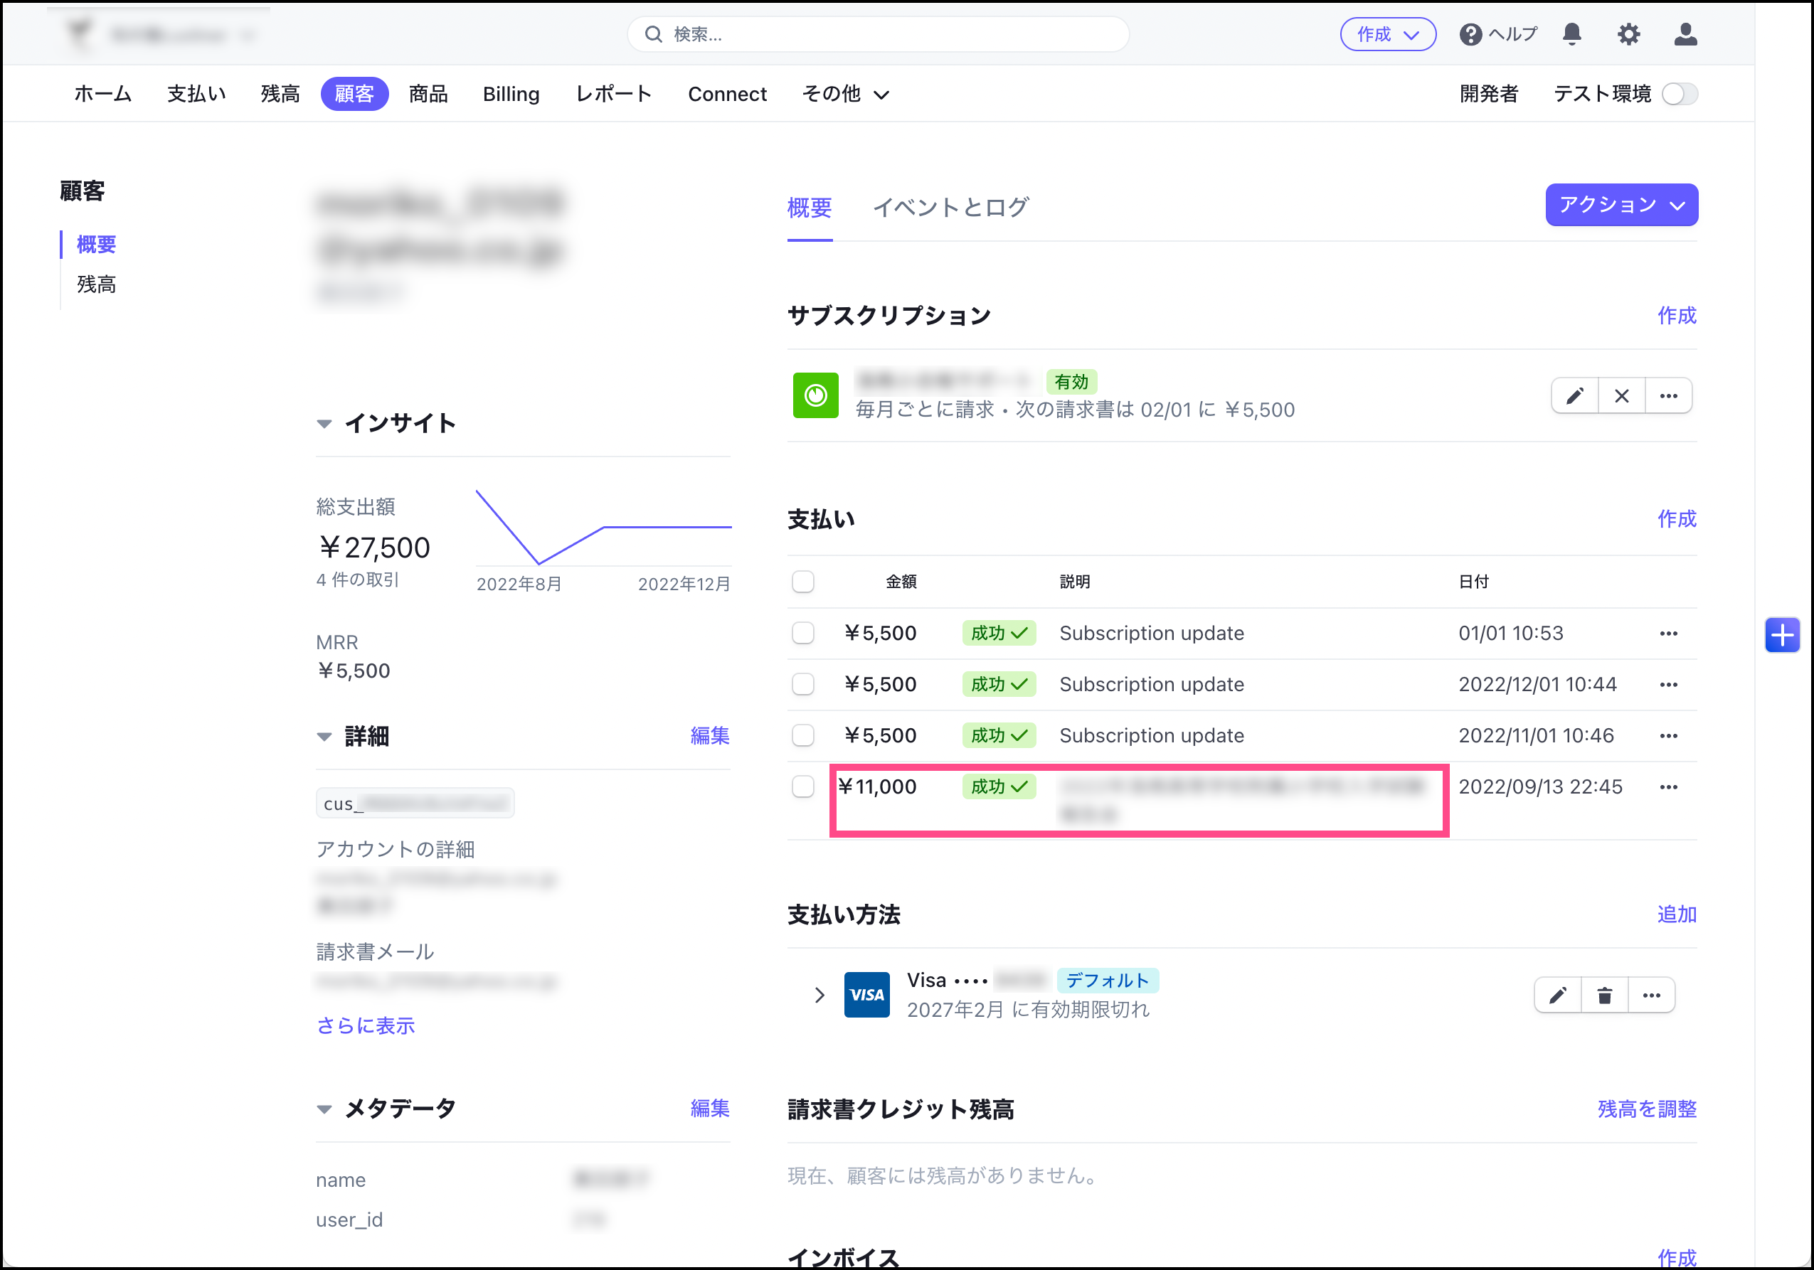Delete Visa card with trash icon
This screenshot has height=1270, width=1814.
pyautogui.click(x=1604, y=995)
